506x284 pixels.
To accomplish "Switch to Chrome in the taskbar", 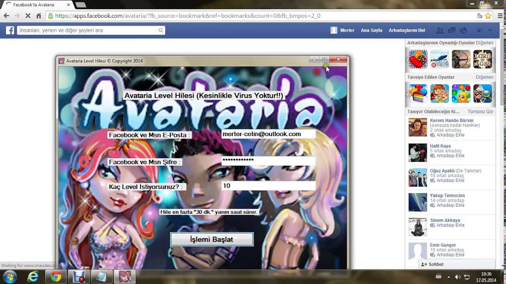I will (56, 277).
